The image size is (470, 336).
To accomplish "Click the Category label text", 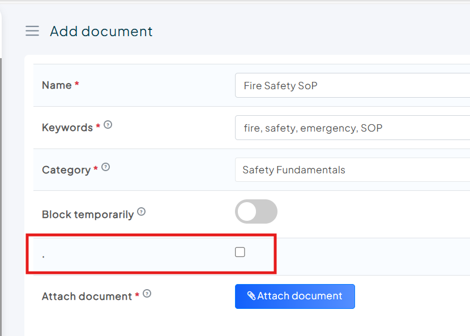I will point(66,170).
